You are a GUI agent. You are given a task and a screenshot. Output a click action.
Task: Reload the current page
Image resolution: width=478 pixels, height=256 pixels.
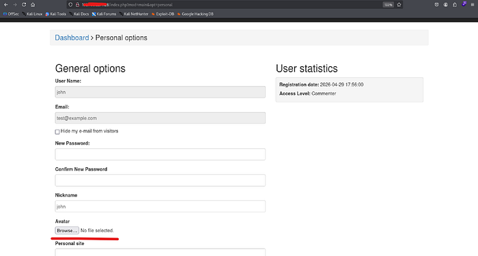(24, 5)
